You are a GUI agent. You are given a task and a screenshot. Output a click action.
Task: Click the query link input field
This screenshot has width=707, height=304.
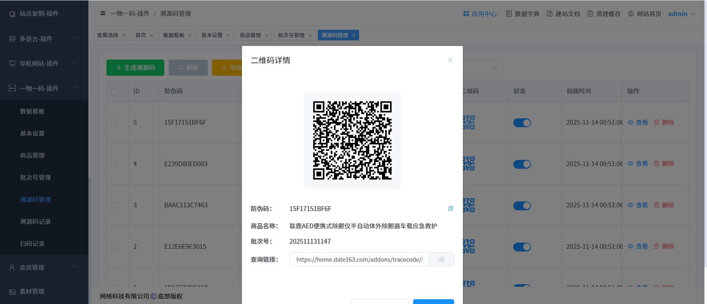[x=359, y=260]
